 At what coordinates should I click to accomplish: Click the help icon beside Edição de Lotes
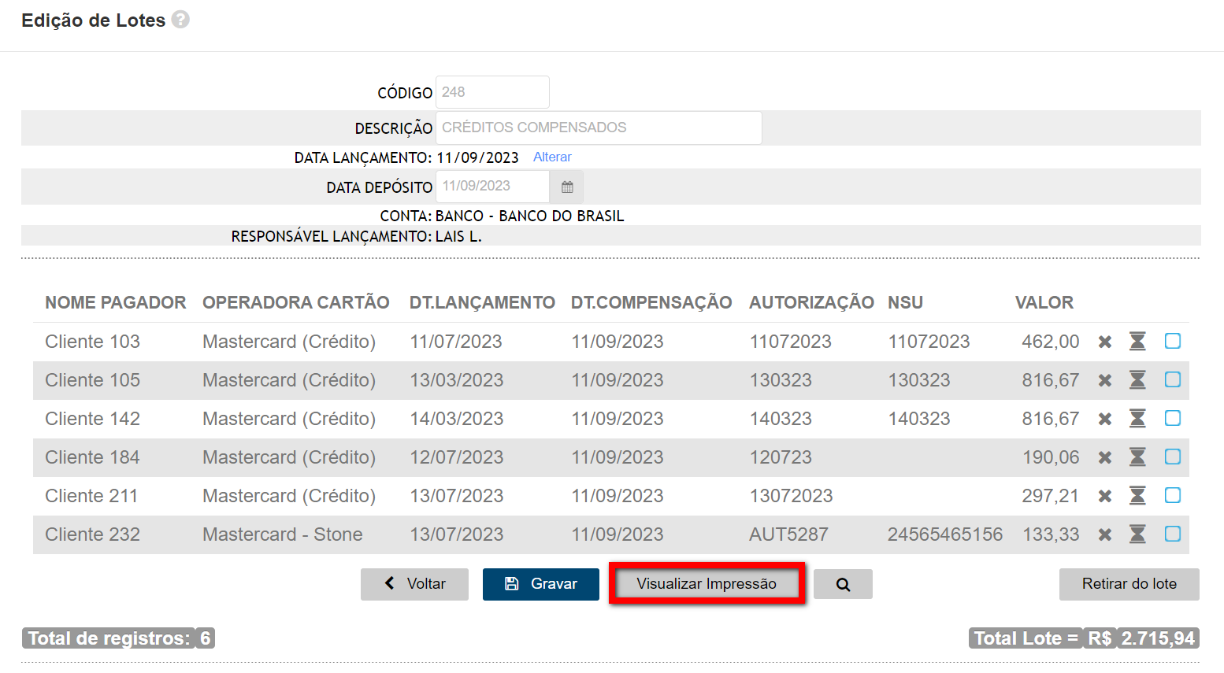(x=180, y=20)
